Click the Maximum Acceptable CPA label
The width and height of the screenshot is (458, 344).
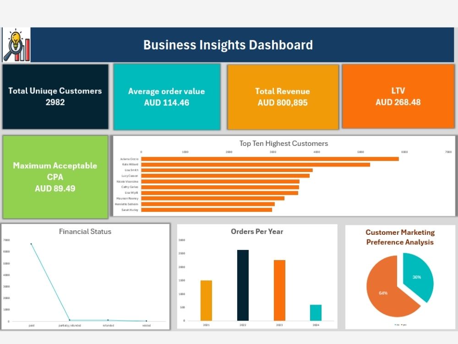coord(55,171)
